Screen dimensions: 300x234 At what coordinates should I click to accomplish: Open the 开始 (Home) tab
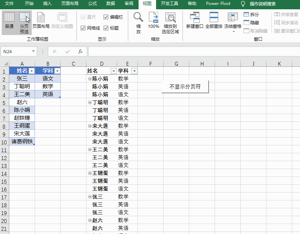(x=29, y=4)
